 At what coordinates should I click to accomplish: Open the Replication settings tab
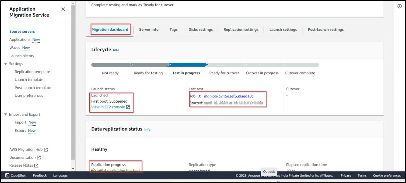point(241,30)
